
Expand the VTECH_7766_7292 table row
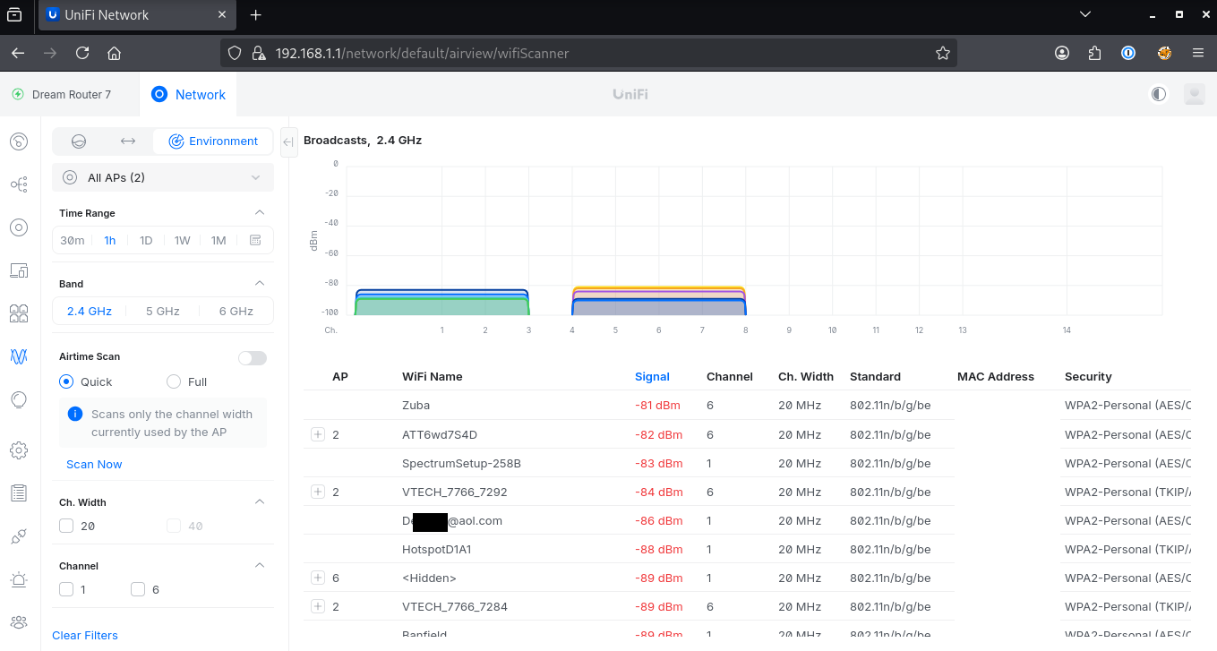pyautogui.click(x=318, y=492)
